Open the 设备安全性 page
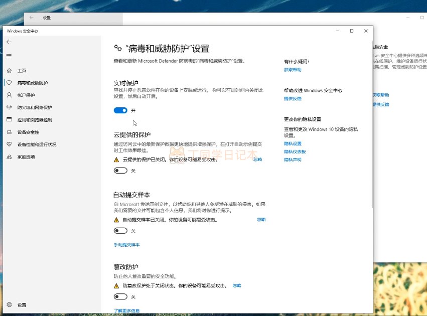The image size is (427, 316). click(x=28, y=132)
